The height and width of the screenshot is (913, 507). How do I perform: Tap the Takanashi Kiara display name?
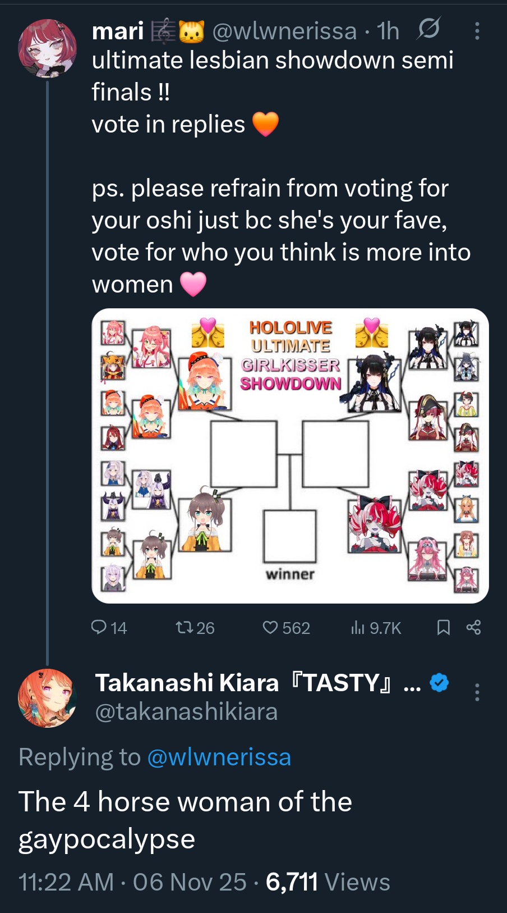(x=187, y=683)
